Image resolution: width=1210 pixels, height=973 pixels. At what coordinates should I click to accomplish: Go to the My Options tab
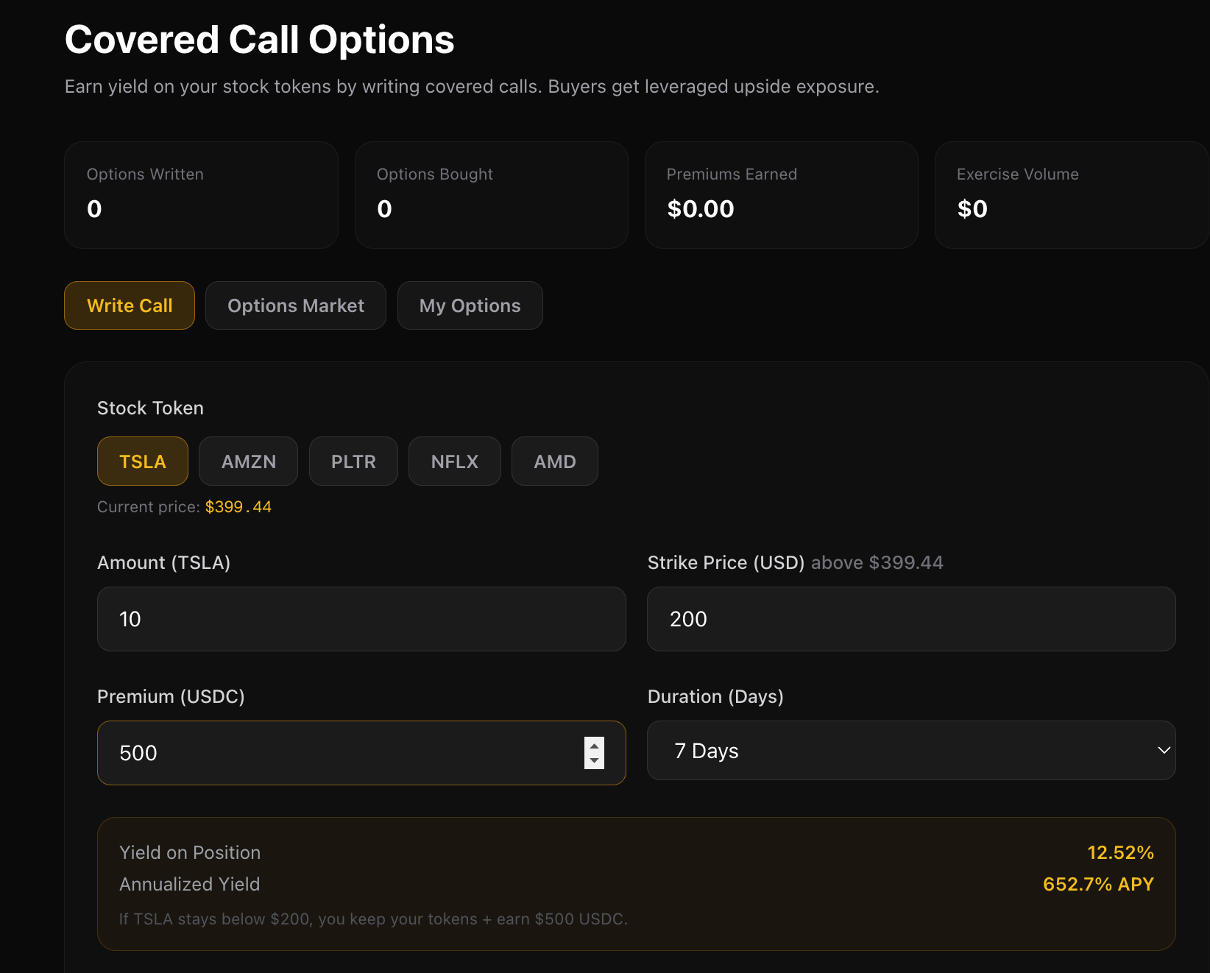[470, 305]
